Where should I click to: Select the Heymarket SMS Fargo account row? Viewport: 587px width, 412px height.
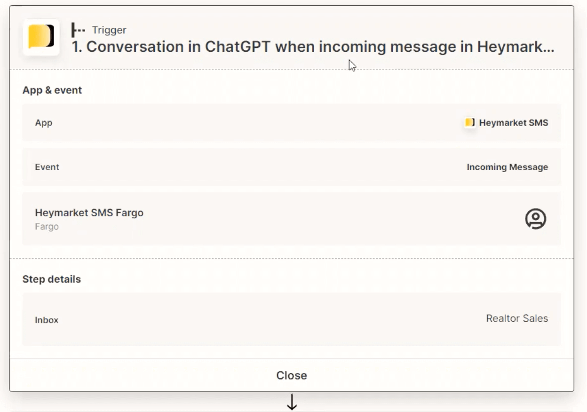(x=292, y=219)
